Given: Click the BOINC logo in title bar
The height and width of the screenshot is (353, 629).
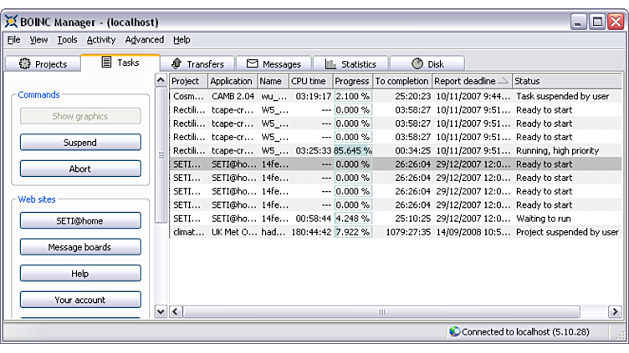Looking at the screenshot, I should (12, 22).
